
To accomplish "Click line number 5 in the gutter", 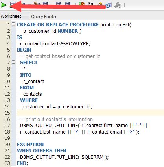I will coord(9,50).
